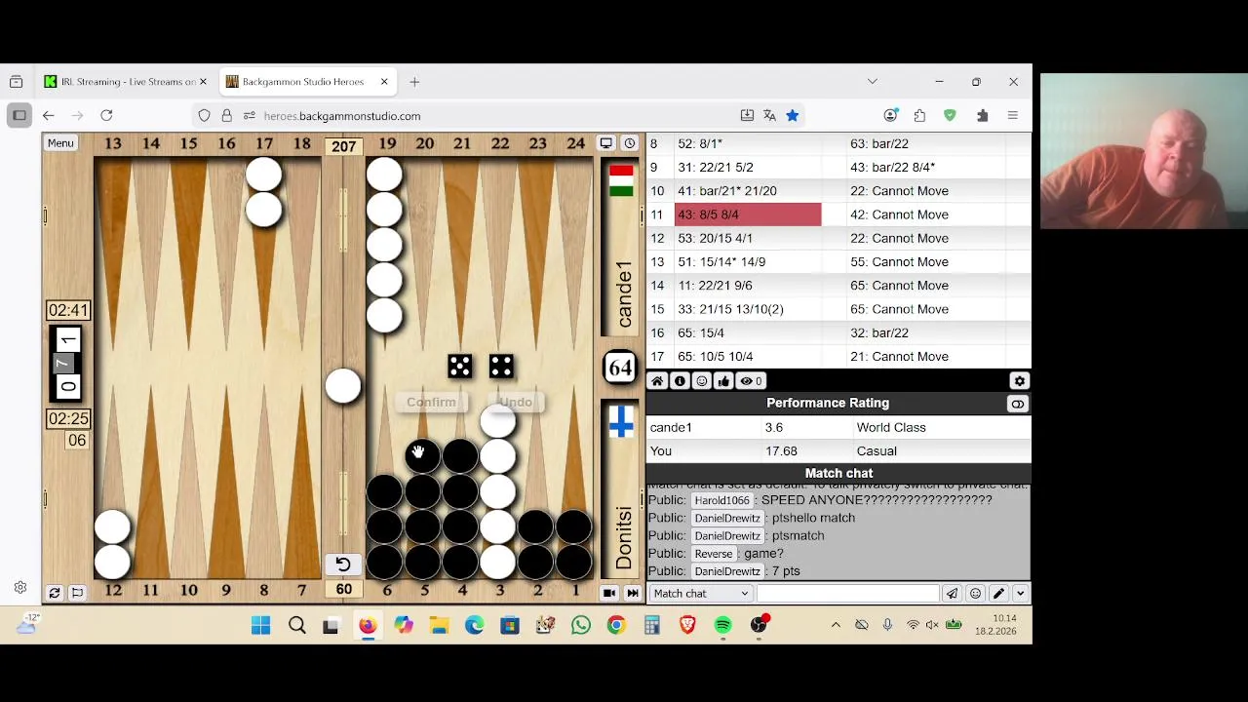Open the info icon under the move list

(x=680, y=381)
